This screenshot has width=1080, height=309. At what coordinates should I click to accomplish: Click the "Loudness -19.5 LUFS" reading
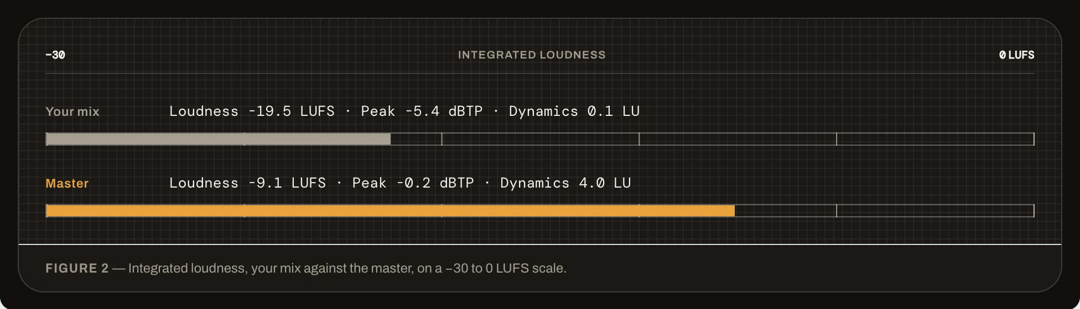tap(252, 111)
